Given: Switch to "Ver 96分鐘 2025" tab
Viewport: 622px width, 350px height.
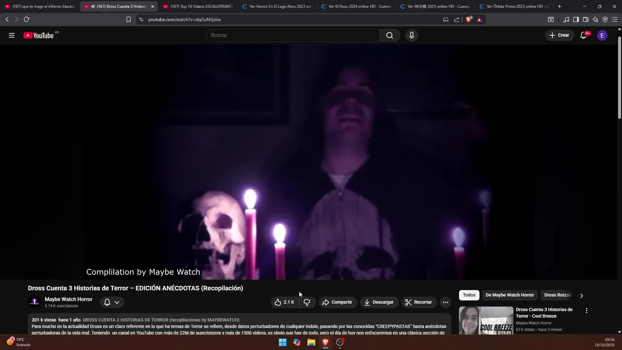Looking at the screenshot, I should click(435, 6).
